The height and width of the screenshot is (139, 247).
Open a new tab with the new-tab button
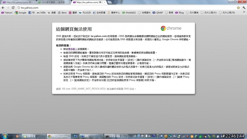pos(110,2)
